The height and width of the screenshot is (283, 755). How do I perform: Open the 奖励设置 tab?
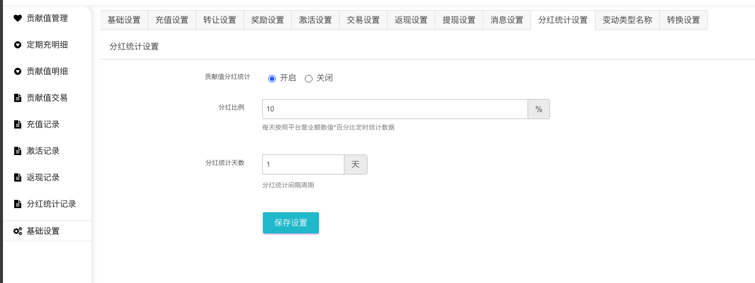tap(268, 20)
